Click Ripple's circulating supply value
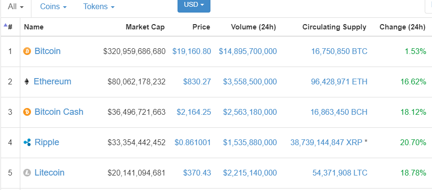The image size is (432, 190). click(326, 142)
